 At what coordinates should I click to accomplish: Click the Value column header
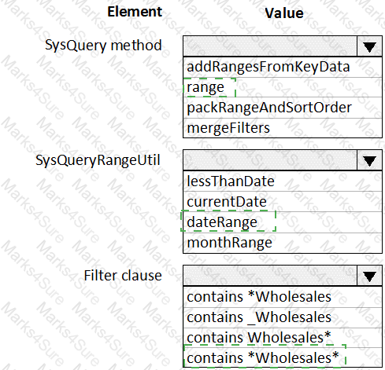[284, 13]
